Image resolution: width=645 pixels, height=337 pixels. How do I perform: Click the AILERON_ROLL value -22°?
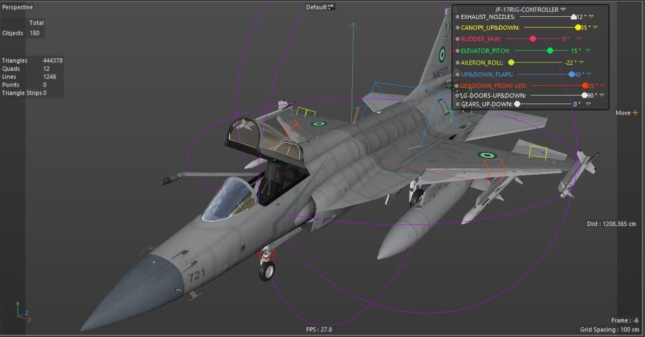tap(570, 62)
